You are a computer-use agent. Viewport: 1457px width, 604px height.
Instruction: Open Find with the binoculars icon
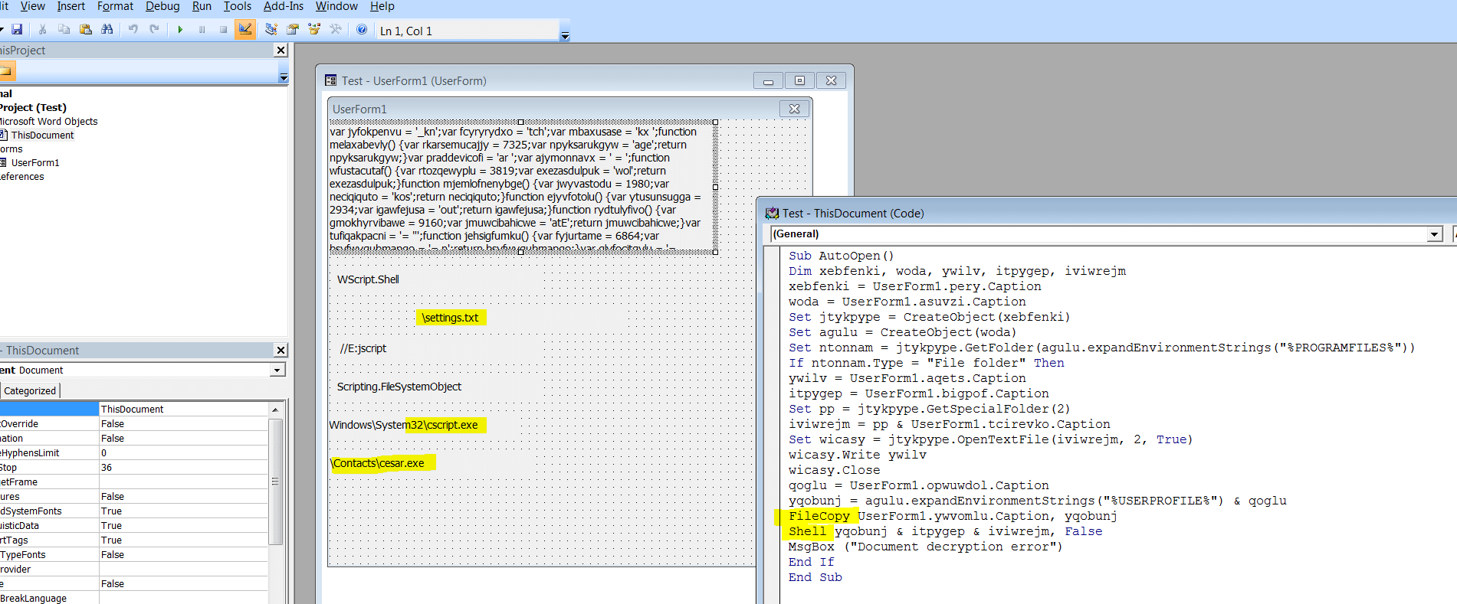(x=107, y=30)
